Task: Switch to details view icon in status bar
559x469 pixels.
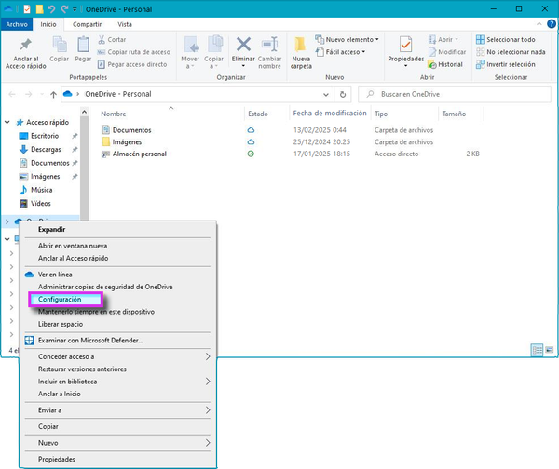Action: [x=537, y=350]
